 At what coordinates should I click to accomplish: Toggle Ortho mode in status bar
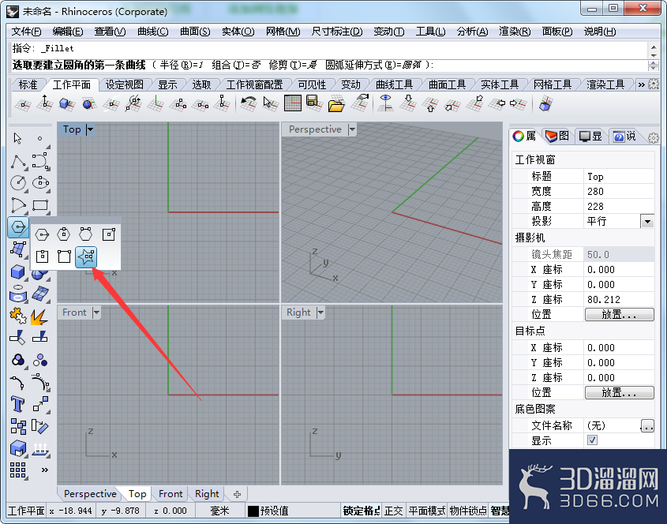[393, 511]
